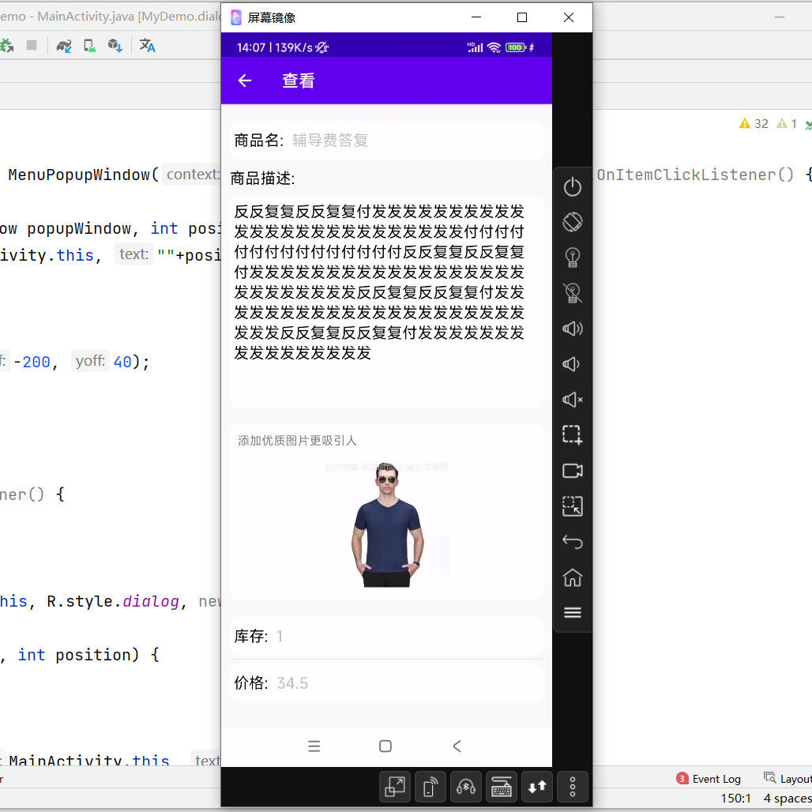Start screen recording with camera icon
The height and width of the screenshot is (812, 812).
(572, 471)
